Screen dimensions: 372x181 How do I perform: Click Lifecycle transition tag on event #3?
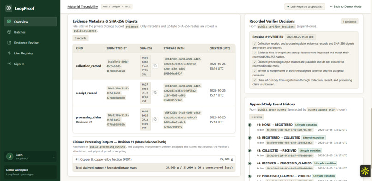coord(310,150)
